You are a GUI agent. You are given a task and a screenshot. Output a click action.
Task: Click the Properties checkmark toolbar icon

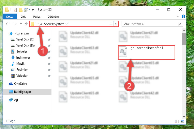(15, 10)
